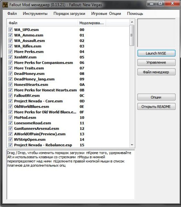Open the Файл менеджер button
The height and width of the screenshot is (207, 181).
[x=156, y=72]
